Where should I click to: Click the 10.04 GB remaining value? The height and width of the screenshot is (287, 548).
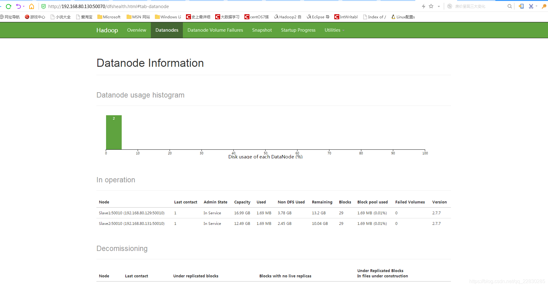tap(320, 224)
